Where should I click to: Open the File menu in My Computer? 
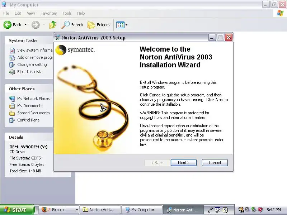click(6, 13)
